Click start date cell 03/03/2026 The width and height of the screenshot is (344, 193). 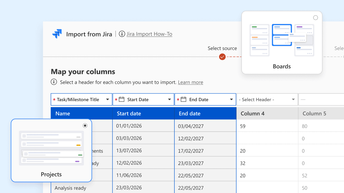point(144,138)
